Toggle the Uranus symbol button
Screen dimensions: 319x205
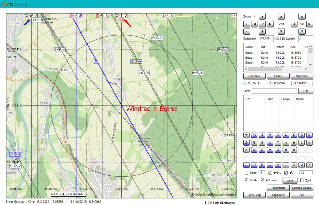(x=302, y=135)
